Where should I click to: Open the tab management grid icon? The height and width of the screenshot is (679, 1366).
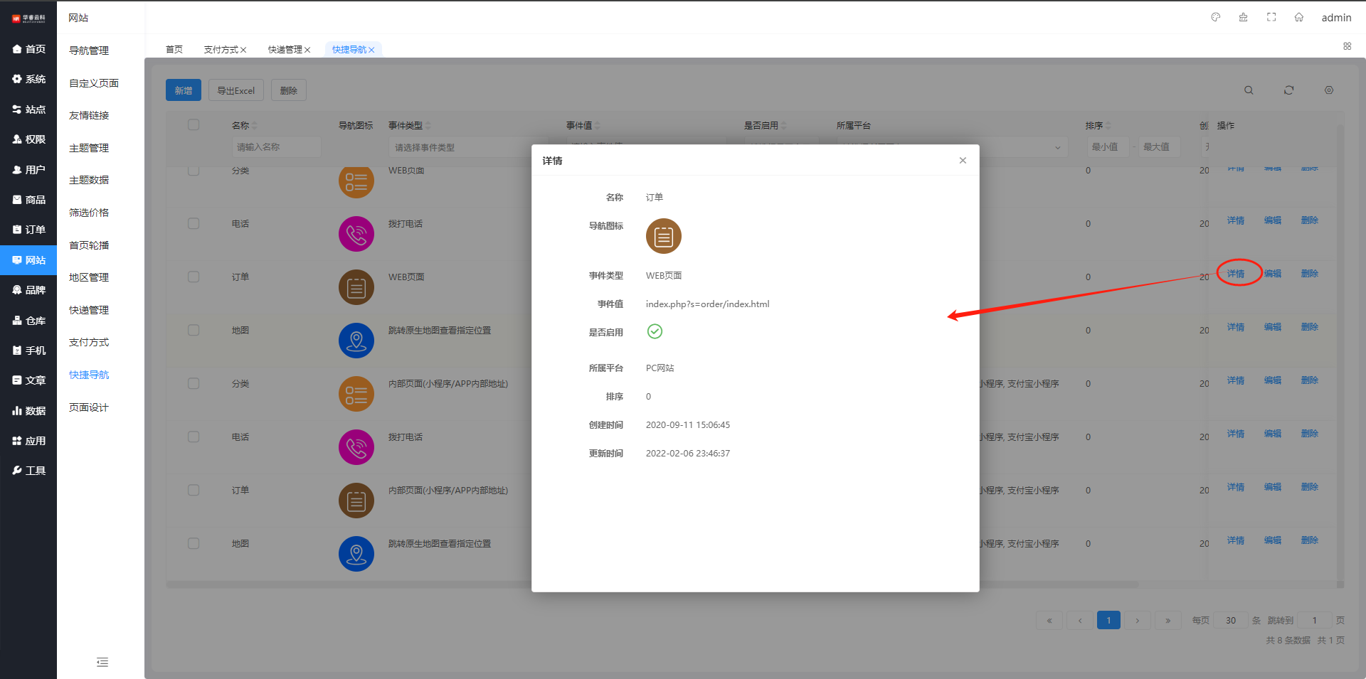point(1347,46)
